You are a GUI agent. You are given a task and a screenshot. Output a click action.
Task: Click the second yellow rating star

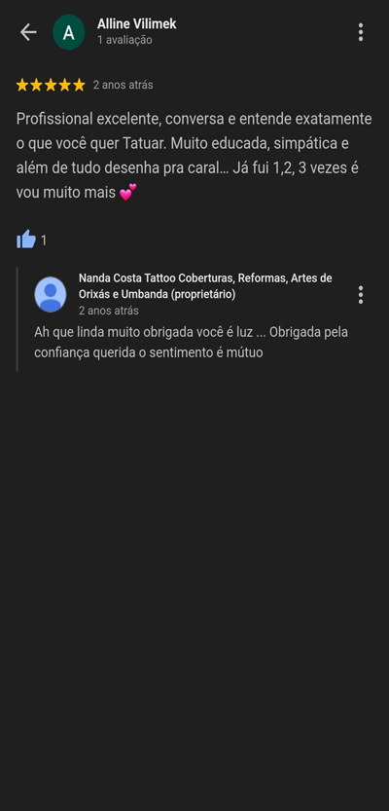36,86
